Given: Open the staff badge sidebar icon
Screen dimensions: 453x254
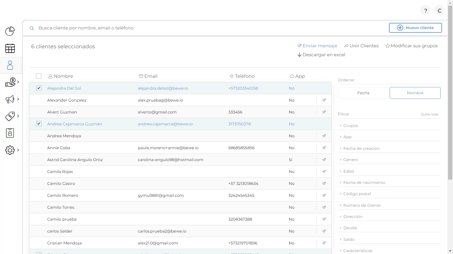Looking at the screenshot, I should pyautogui.click(x=10, y=133).
